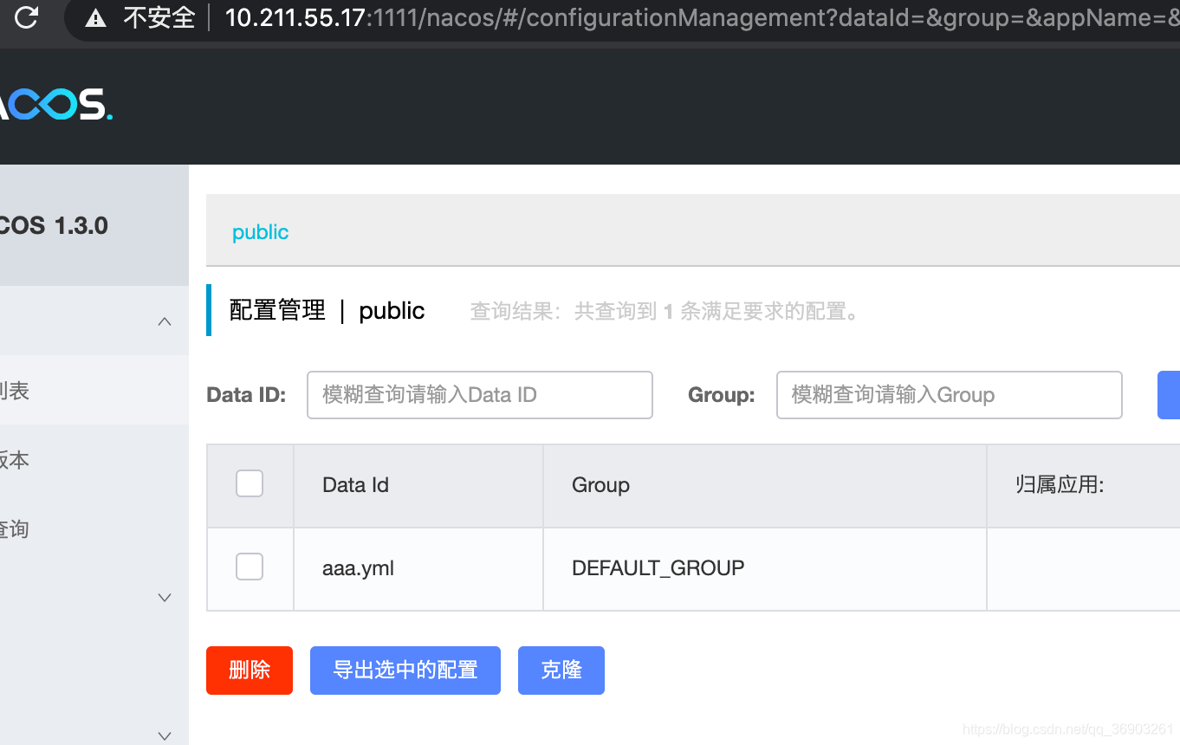
Task: Collapse the sidebar section with the up chevron
Action: click(x=165, y=321)
